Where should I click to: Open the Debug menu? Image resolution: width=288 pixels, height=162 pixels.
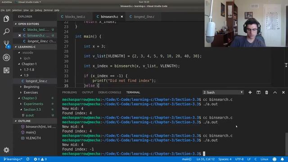(38, 10)
